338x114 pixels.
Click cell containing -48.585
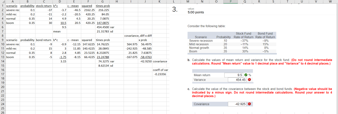pyautogui.click(x=145, y=49)
